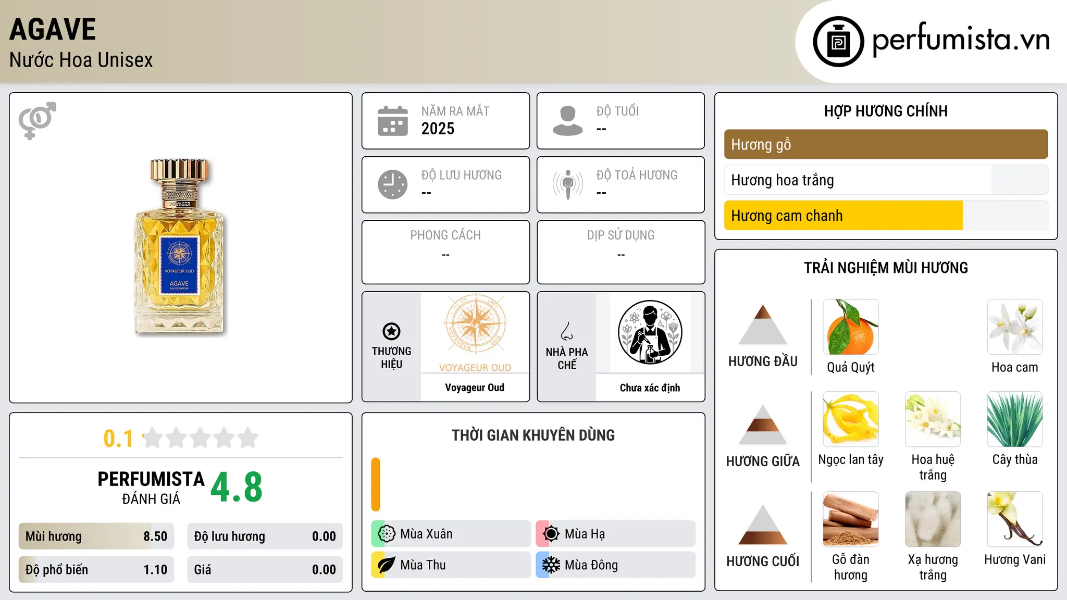Click the perfumista.vn bottle logo icon
The image size is (1067, 600).
pos(838,42)
